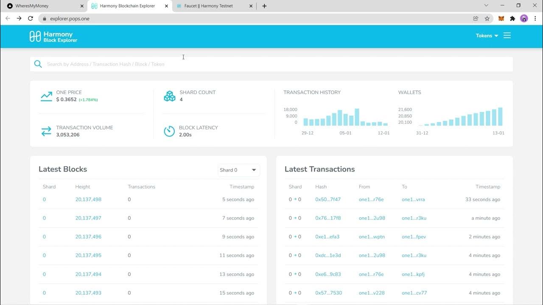543x305 pixels.
Task: Go forward with browser forward arrow
Action: [x=19, y=18]
